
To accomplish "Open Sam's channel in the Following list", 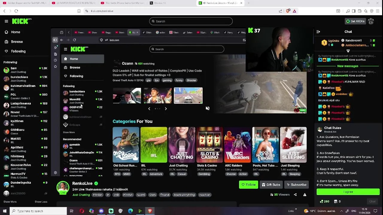I will [x=25, y=70].
